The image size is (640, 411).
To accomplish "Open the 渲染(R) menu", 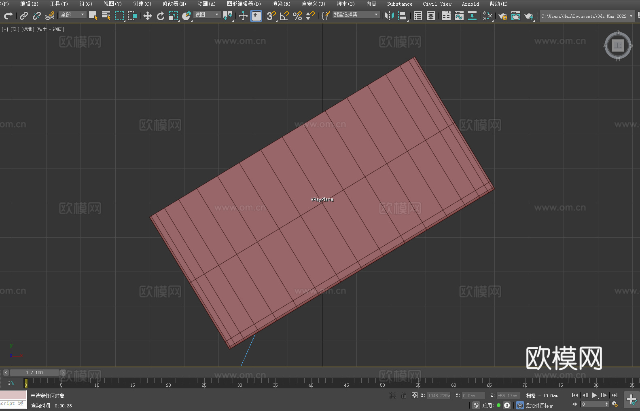I will coord(281,4).
